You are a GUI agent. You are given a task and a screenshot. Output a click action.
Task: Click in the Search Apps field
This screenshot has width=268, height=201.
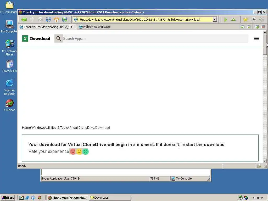(155, 38)
